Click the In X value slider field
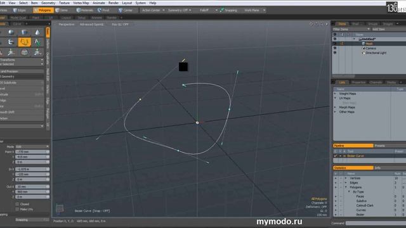The height and width of the screenshot is (228, 406). point(32,169)
